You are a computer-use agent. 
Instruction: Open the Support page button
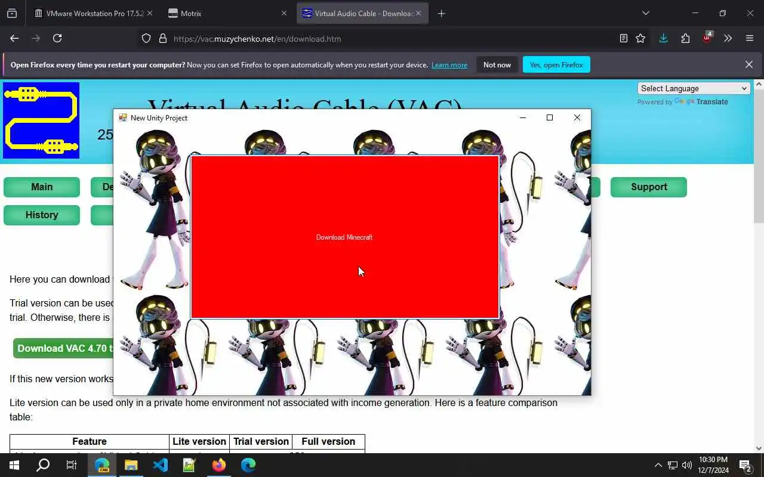pyautogui.click(x=649, y=187)
